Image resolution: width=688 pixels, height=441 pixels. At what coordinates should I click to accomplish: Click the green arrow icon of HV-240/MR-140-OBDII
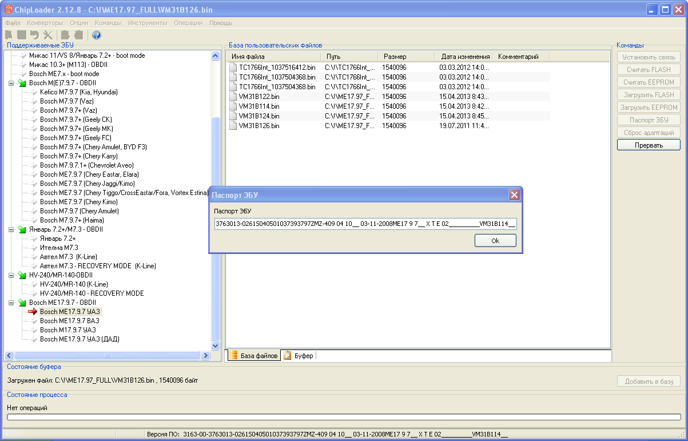(x=22, y=275)
